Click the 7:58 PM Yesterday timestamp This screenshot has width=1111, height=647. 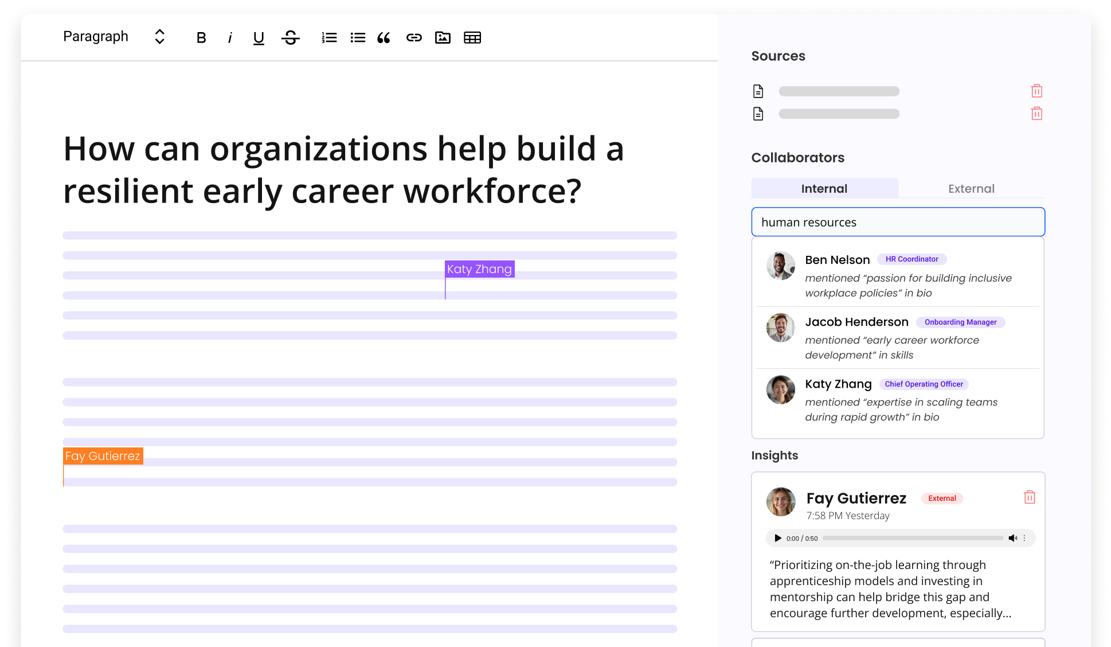click(x=848, y=516)
